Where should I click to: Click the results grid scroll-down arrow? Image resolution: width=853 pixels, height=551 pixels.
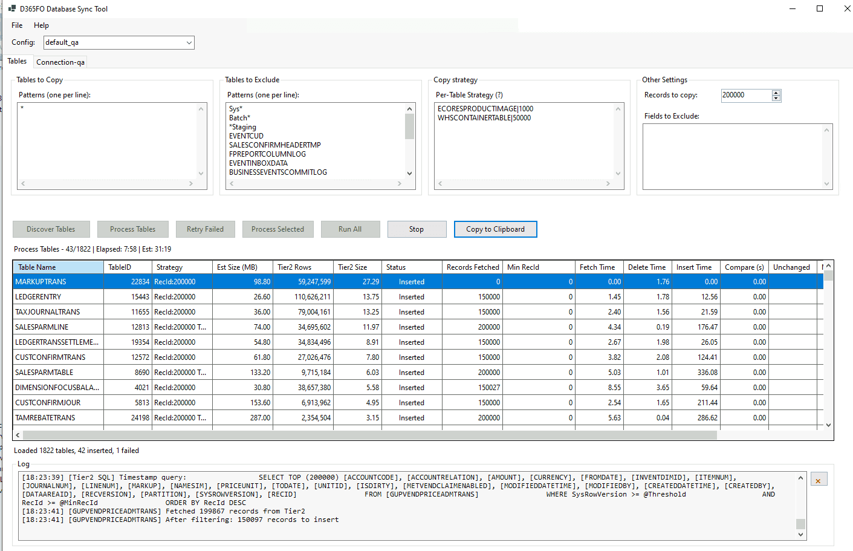pos(828,425)
